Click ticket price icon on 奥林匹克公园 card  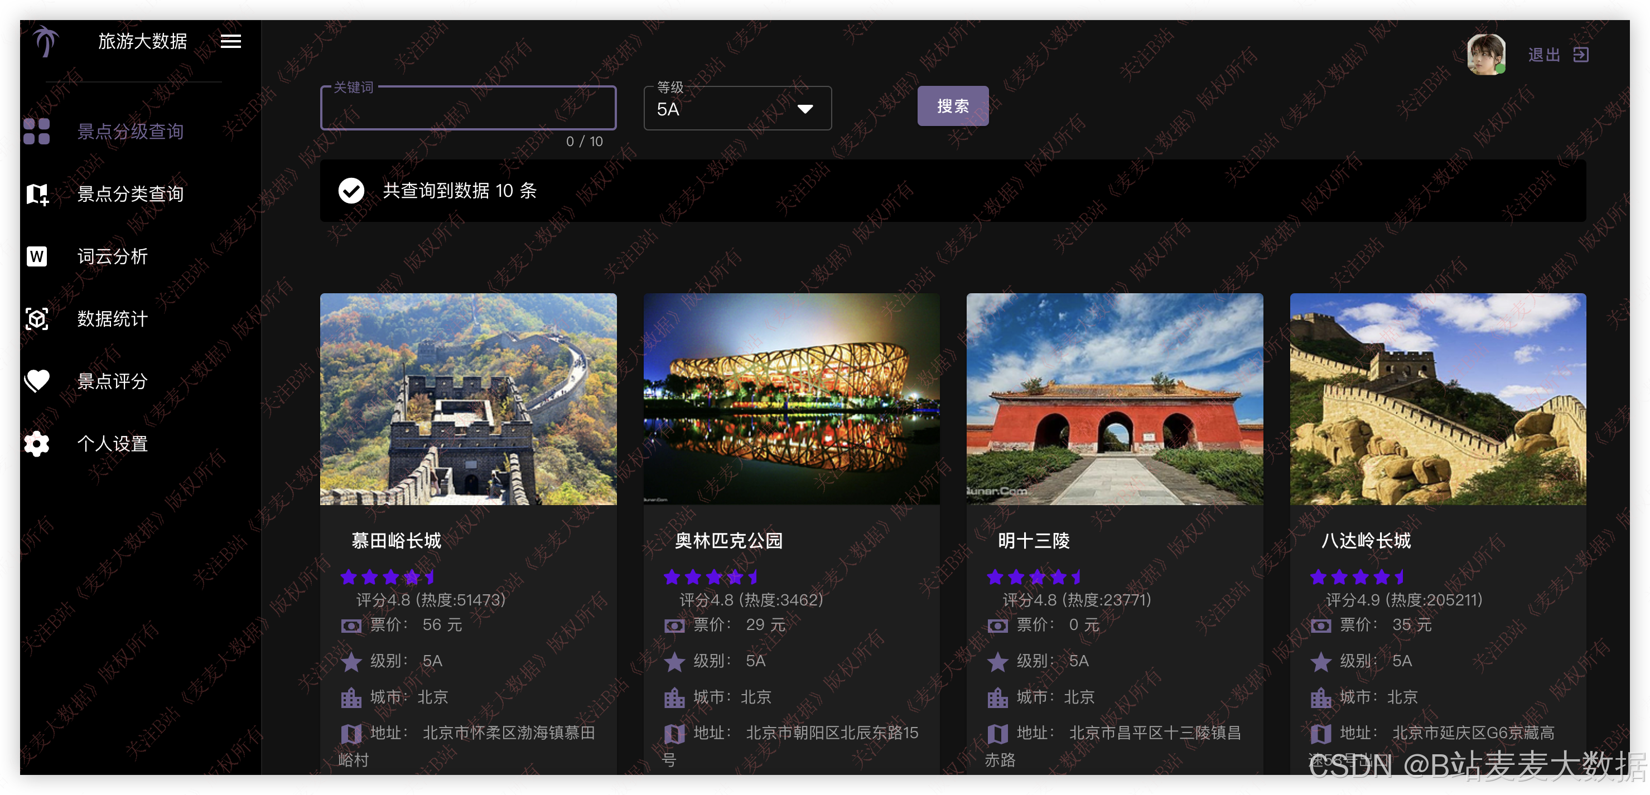click(x=674, y=626)
